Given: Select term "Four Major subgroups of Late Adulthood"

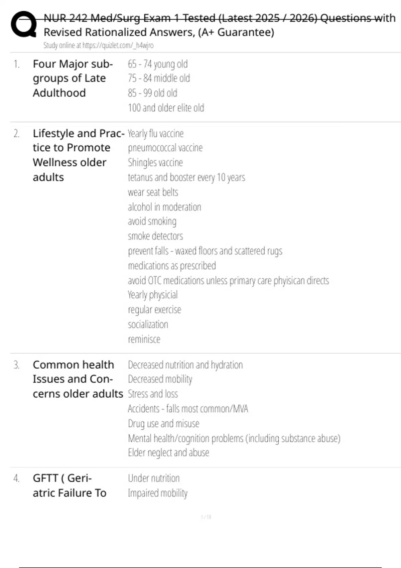Looking at the screenshot, I should 73,78.
